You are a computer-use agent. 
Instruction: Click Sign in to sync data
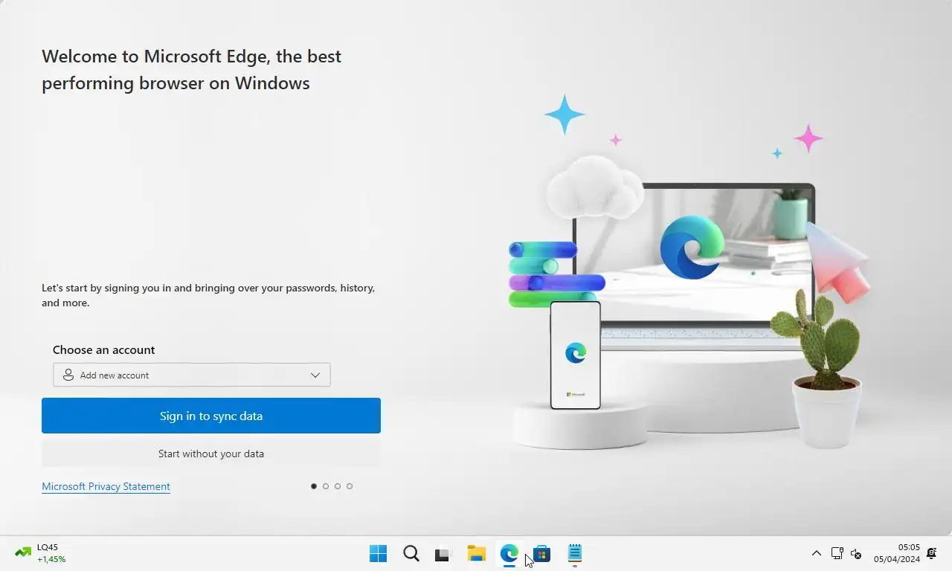211,416
